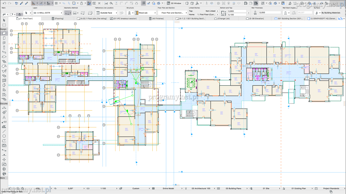346x194 pixels.
Task: Select the Arrow tool in the toolbox
Action: tap(4, 20)
